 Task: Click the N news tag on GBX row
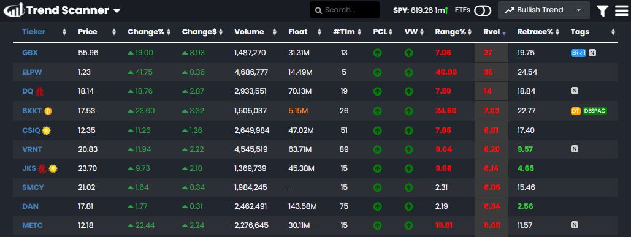592,53
